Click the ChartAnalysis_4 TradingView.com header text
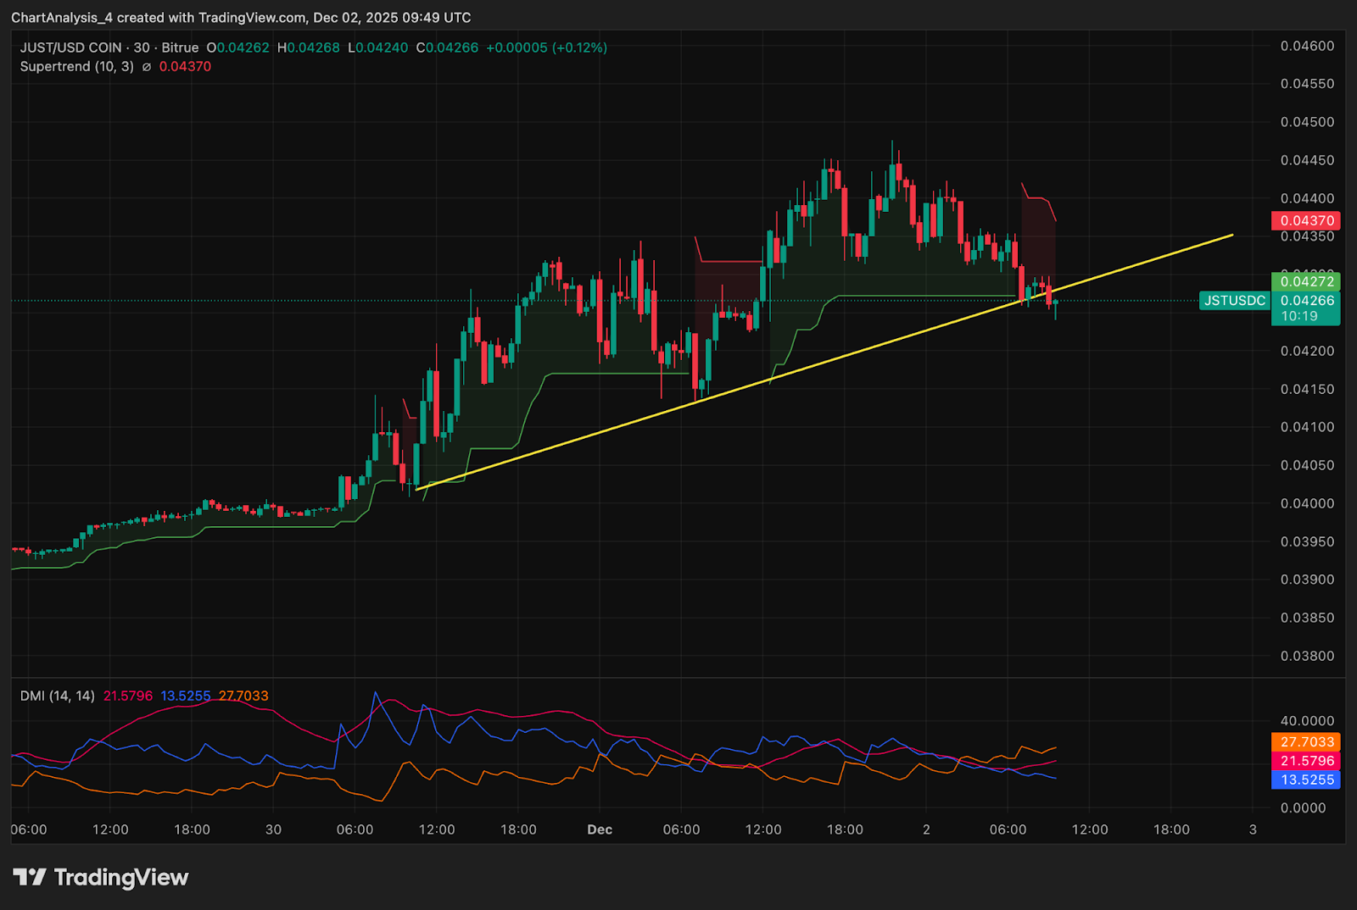 (x=241, y=17)
